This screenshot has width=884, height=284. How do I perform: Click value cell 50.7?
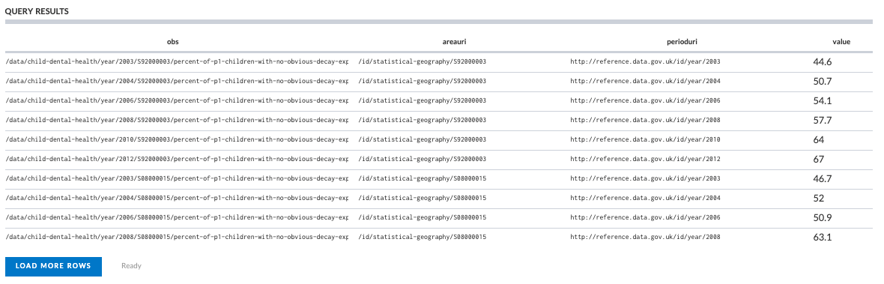(x=822, y=81)
